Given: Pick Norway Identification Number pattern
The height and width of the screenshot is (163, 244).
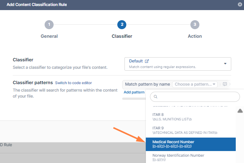Looking at the screenshot, I should coord(190,157).
